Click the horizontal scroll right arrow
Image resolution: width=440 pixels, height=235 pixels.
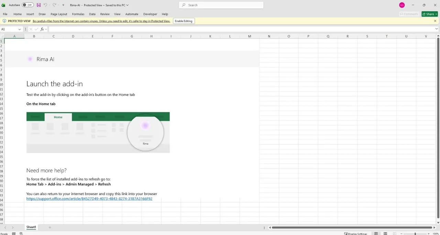pos(434,227)
